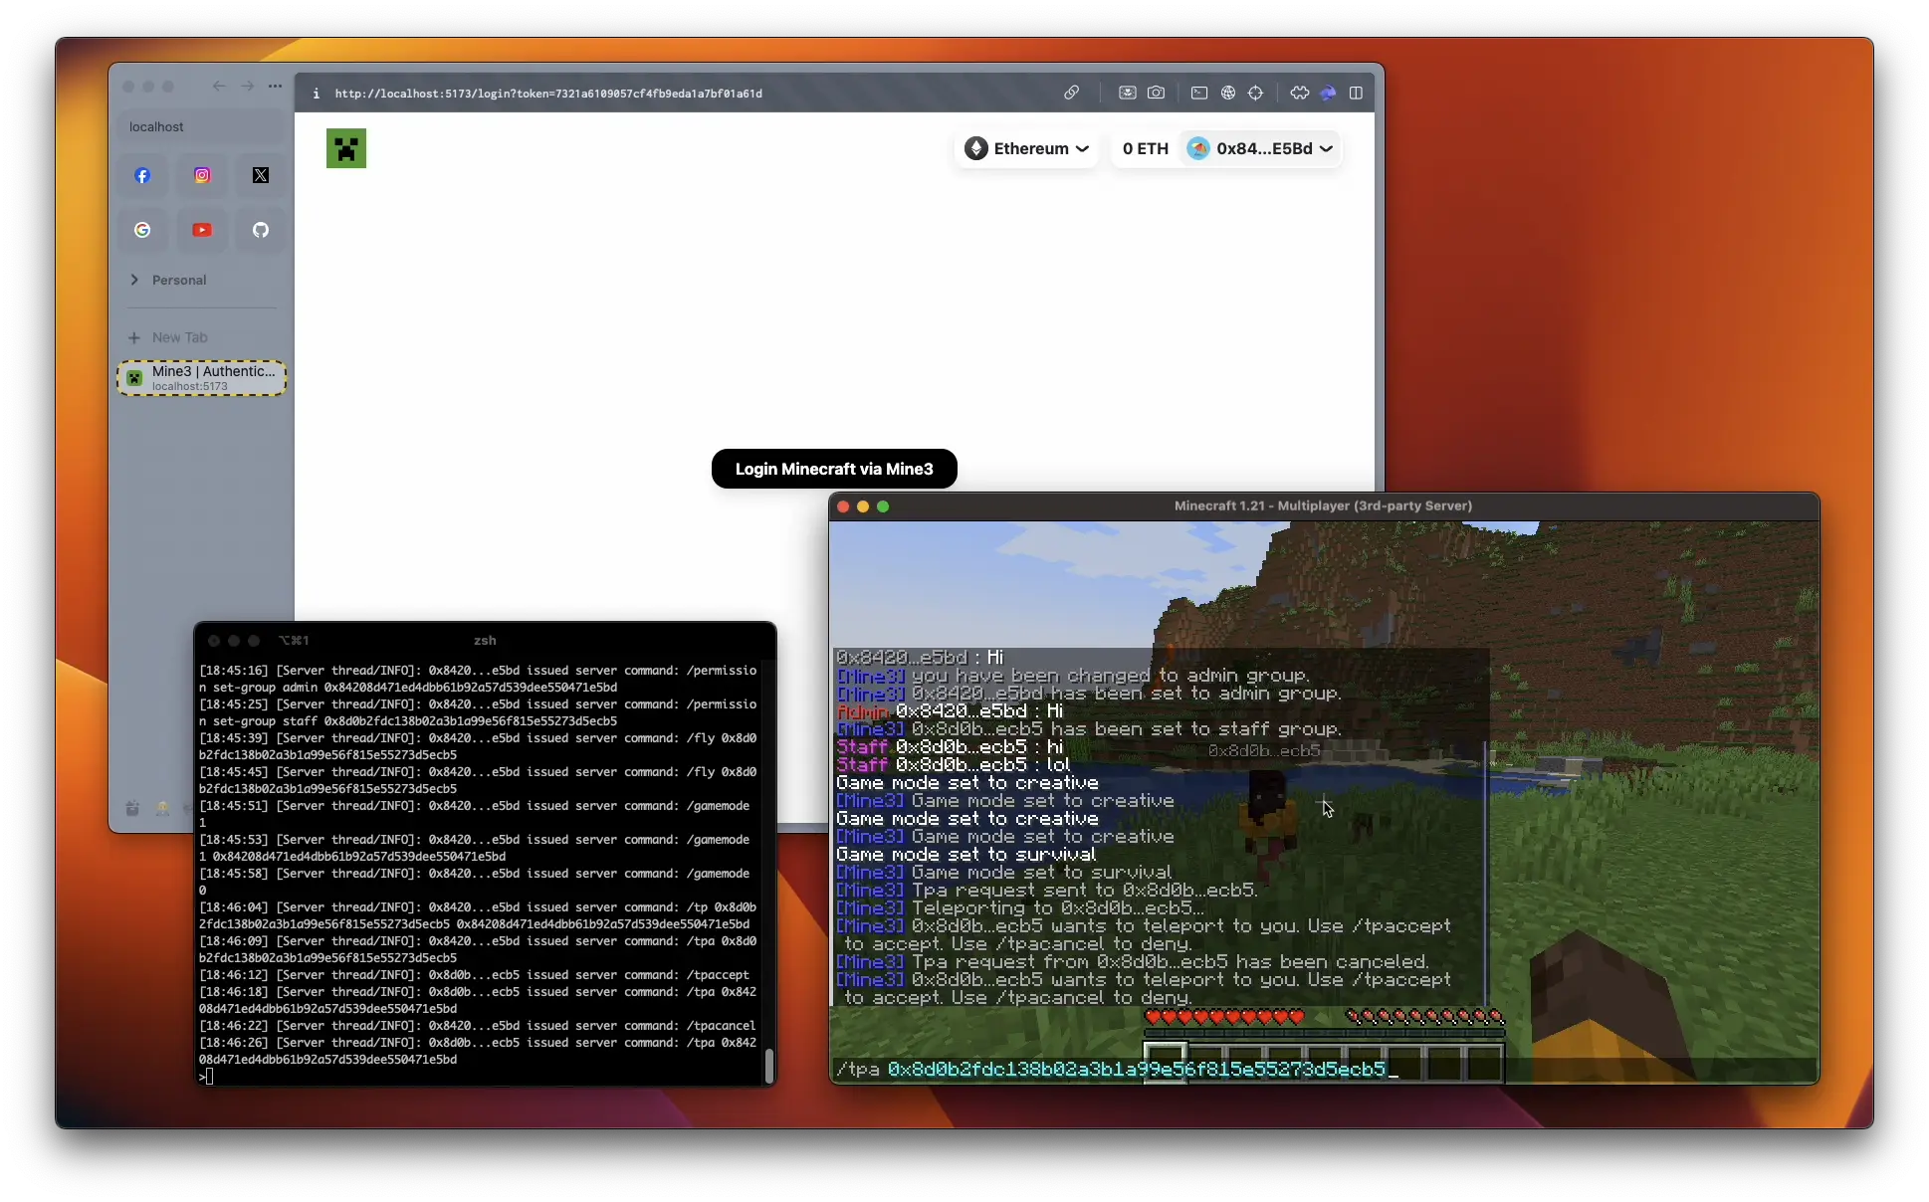1929x1202 pixels.
Task: Click the 'Staff 0x8d0b...ecb5 : lol' chat message
Action: (954, 765)
